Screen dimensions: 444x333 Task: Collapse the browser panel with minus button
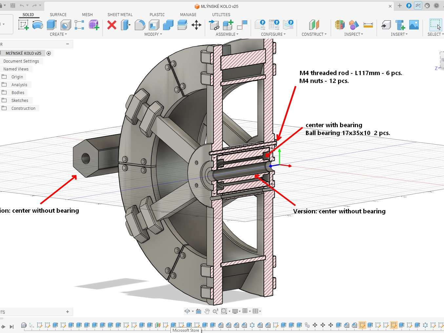pos(68,44)
